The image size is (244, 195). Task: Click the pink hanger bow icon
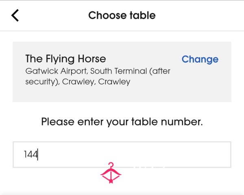[111, 173]
